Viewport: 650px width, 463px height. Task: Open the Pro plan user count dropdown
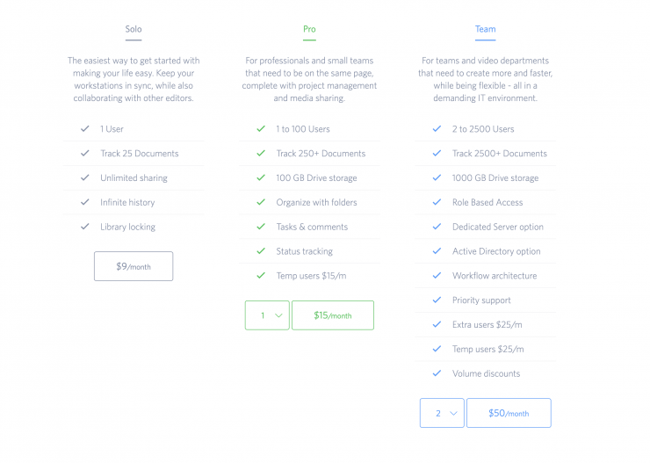click(x=267, y=315)
